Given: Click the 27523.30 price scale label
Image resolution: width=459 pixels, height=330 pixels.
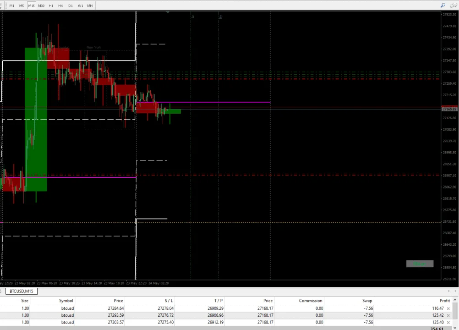Looking at the screenshot, I should 449,14.
